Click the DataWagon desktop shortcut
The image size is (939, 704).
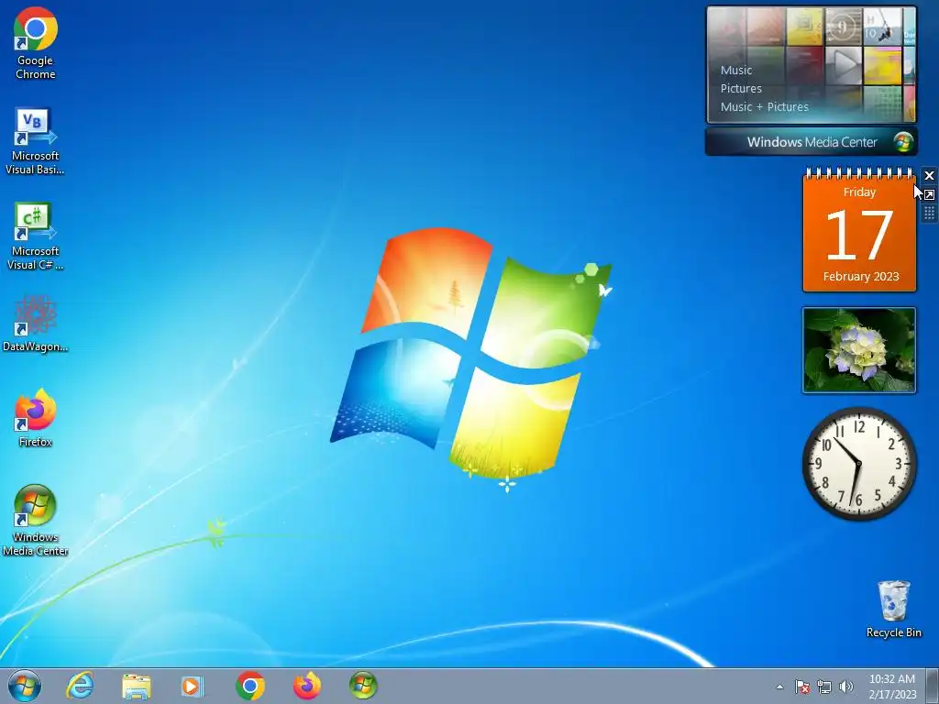click(36, 324)
